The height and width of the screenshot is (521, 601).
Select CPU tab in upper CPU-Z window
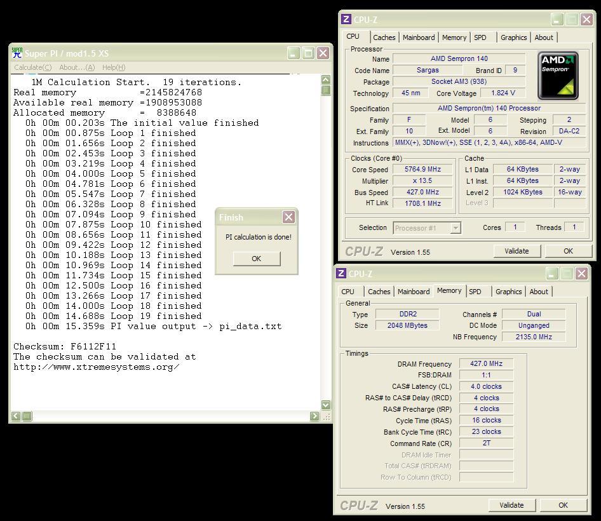tap(353, 37)
